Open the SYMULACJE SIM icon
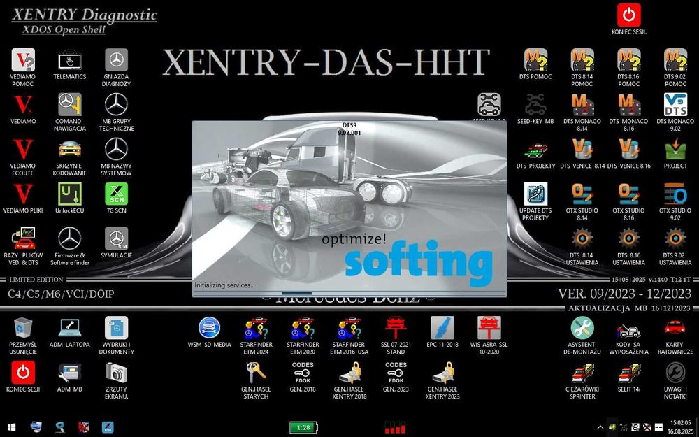 point(116,238)
